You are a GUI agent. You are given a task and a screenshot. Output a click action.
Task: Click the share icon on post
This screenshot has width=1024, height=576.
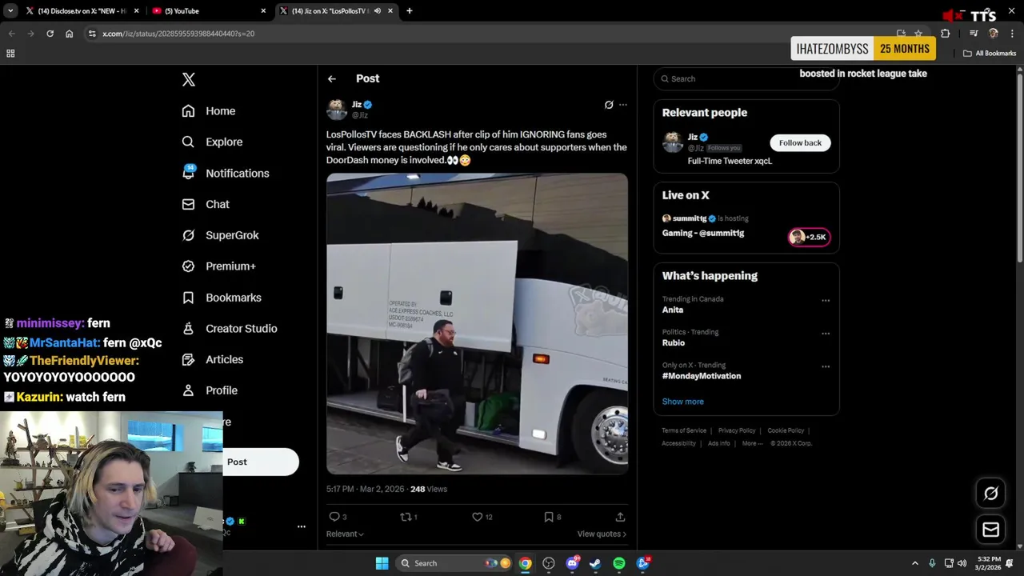pyautogui.click(x=620, y=517)
